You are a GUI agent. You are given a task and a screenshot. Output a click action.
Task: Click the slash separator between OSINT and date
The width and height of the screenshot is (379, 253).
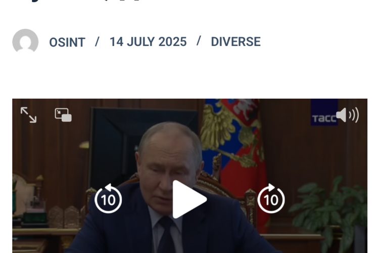[97, 41]
